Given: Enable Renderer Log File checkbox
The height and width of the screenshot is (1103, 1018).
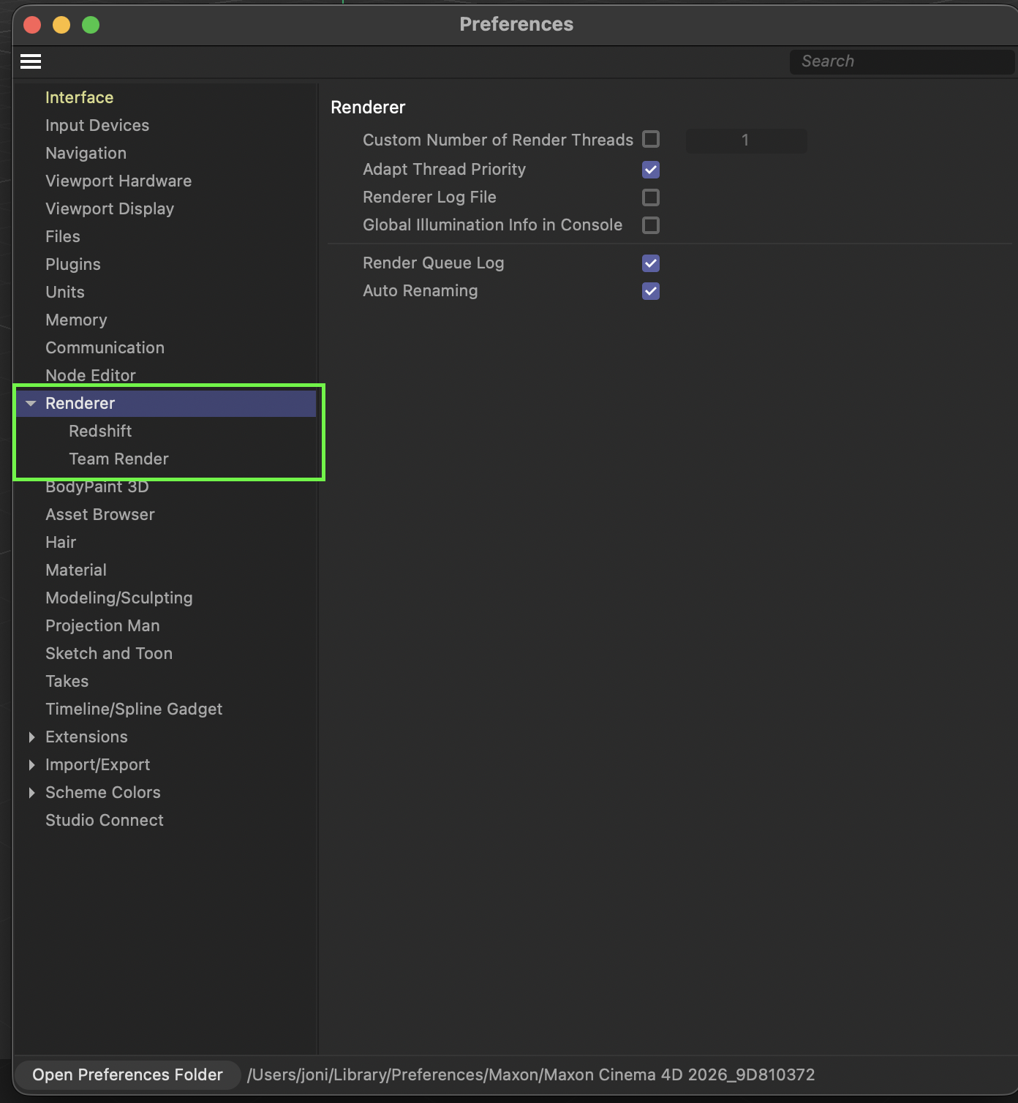Looking at the screenshot, I should point(651,197).
